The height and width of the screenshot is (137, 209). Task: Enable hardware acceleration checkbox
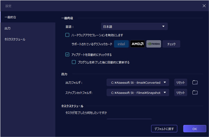click(67, 35)
